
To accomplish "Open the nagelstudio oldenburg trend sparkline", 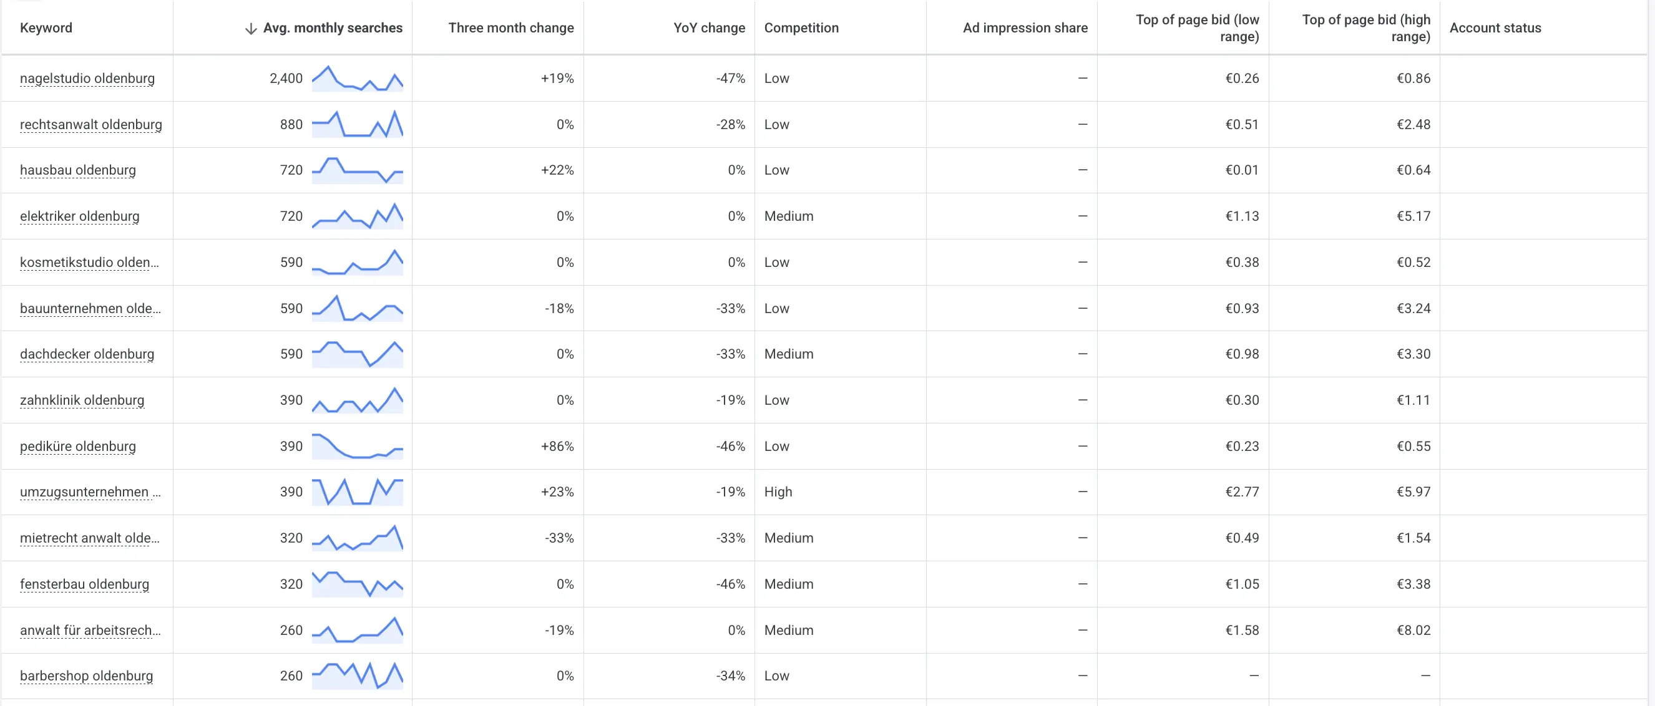I will 357,79.
